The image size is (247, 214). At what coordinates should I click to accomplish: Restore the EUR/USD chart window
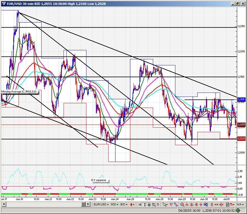[238, 4]
